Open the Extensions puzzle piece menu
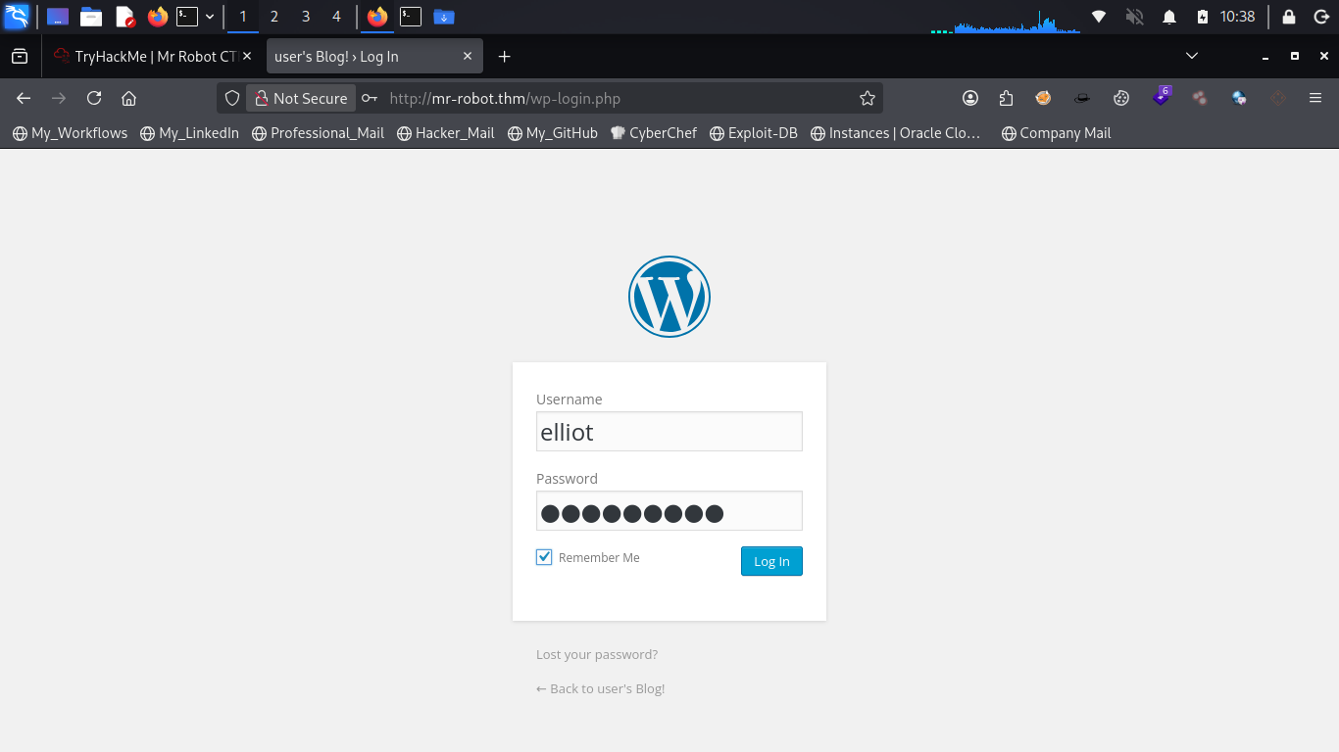This screenshot has height=752, width=1339. click(x=1007, y=98)
